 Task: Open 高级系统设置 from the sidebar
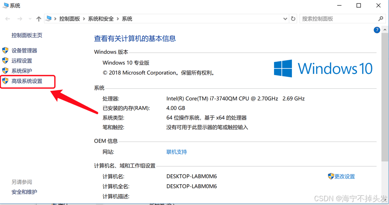[x=27, y=81]
